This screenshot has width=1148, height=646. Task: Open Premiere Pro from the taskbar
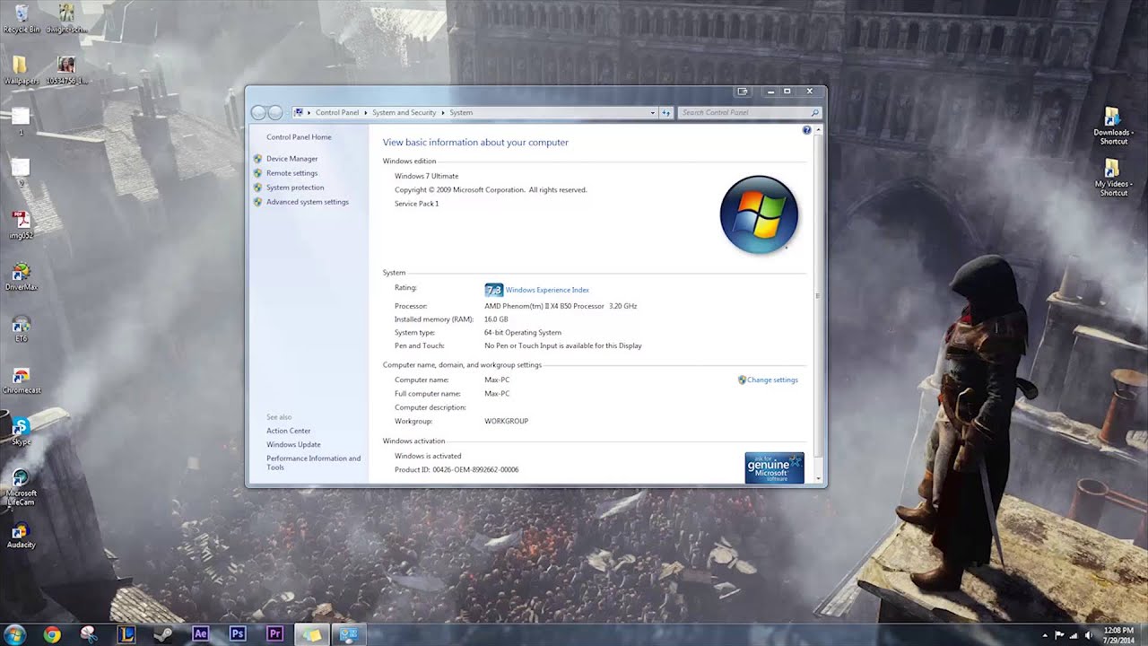274,634
